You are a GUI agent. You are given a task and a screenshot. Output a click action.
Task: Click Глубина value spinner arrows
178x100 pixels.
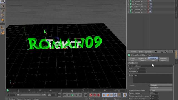point(145,69)
